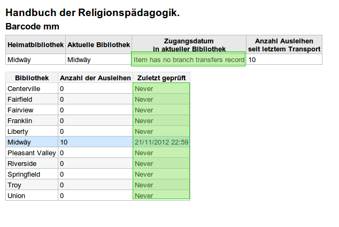Select the Fairfield library name

point(21,99)
